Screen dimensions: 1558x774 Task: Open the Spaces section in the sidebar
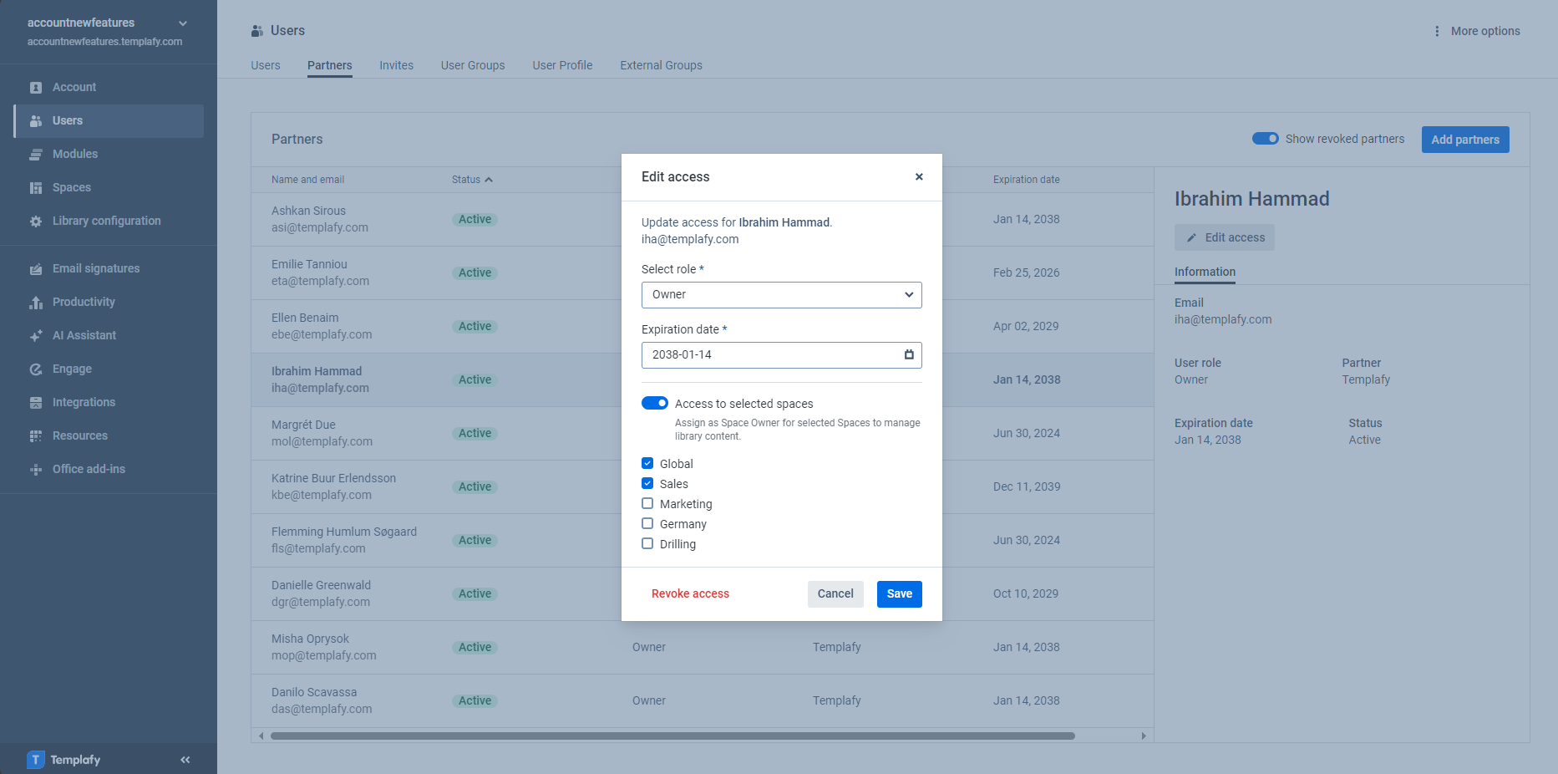coord(72,187)
